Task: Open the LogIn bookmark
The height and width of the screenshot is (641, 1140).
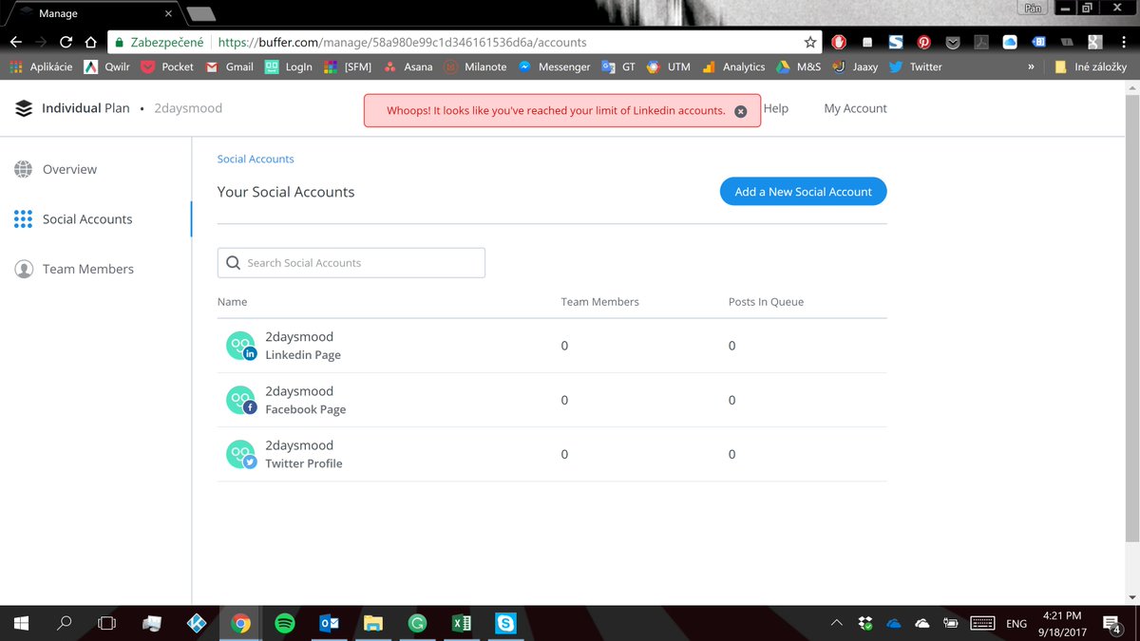Action: (x=289, y=66)
